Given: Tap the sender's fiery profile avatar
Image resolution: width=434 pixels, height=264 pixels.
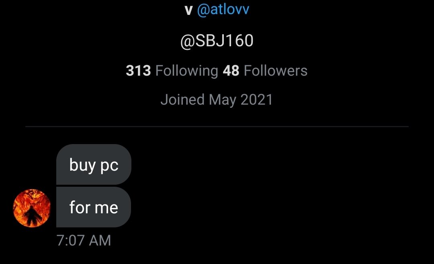Looking at the screenshot, I should [32, 208].
